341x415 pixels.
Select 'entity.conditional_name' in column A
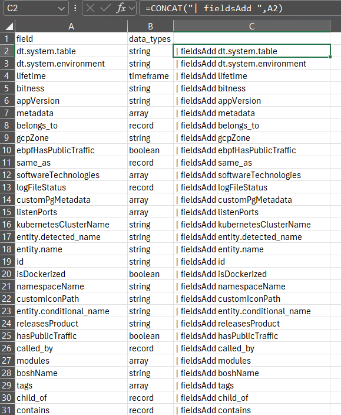click(71, 311)
